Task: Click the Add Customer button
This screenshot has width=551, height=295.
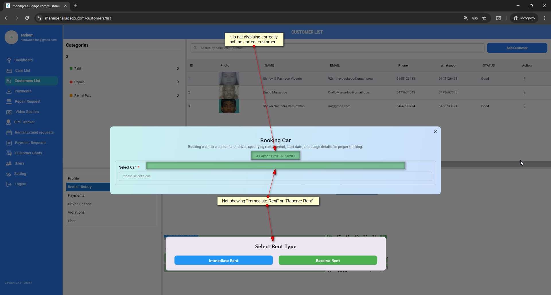Action: coord(517,48)
